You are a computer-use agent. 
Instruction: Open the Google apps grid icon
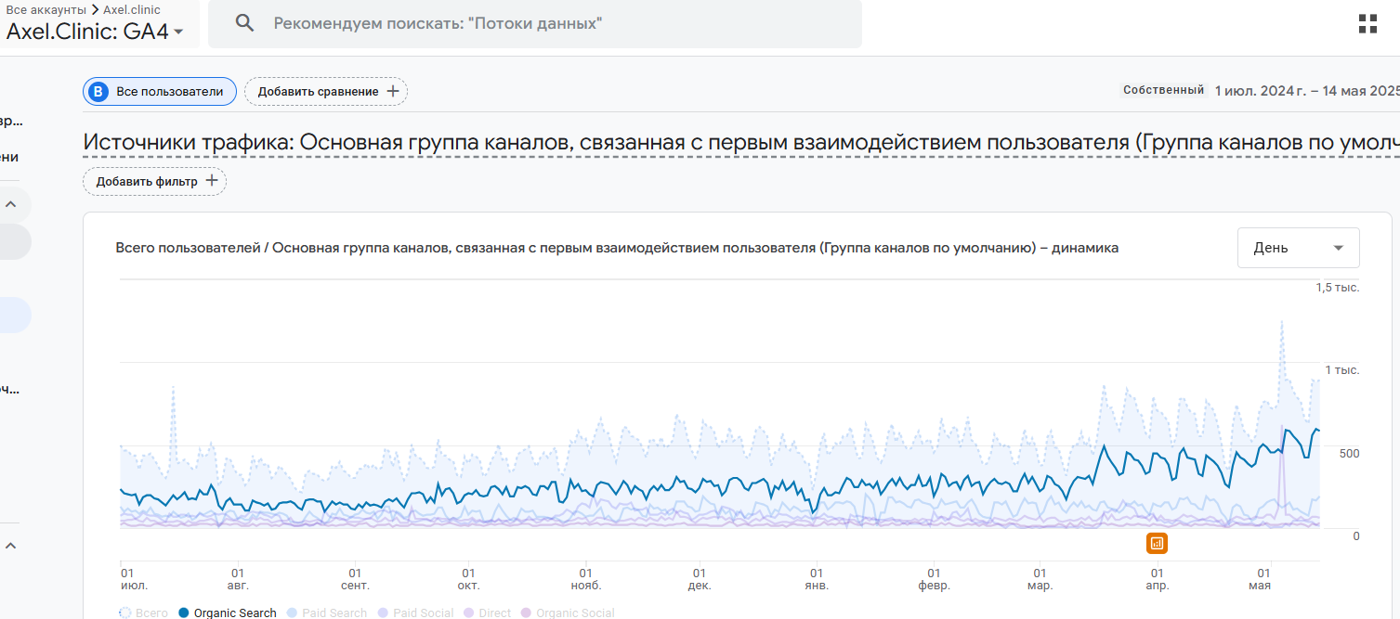coord(1367,24)
